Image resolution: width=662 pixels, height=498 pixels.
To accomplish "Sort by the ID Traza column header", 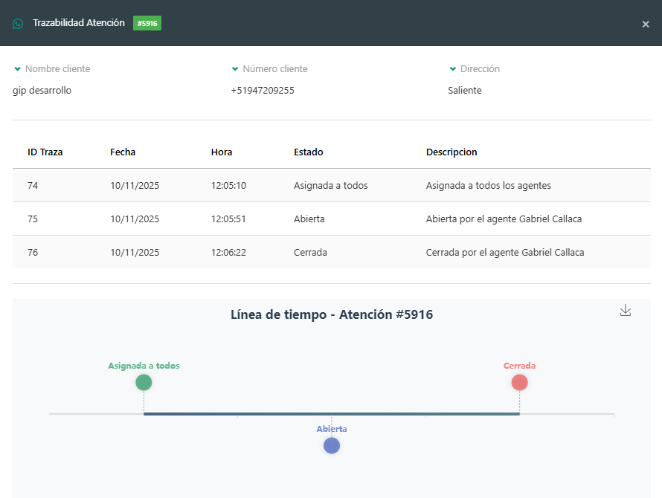I will (45, 152).
